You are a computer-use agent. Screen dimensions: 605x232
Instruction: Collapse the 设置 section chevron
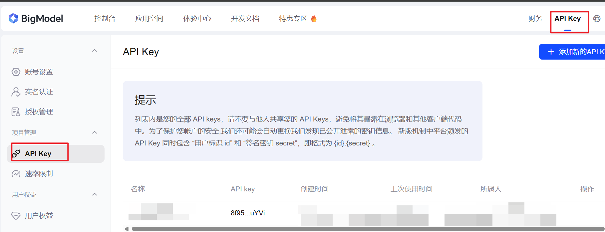(95, 51)
